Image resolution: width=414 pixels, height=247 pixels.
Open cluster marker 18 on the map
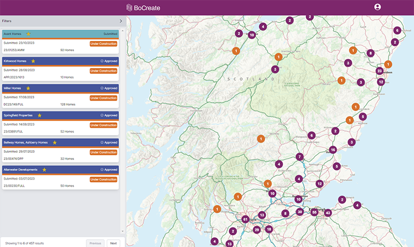pyautogui.click(x=269, y=229)
